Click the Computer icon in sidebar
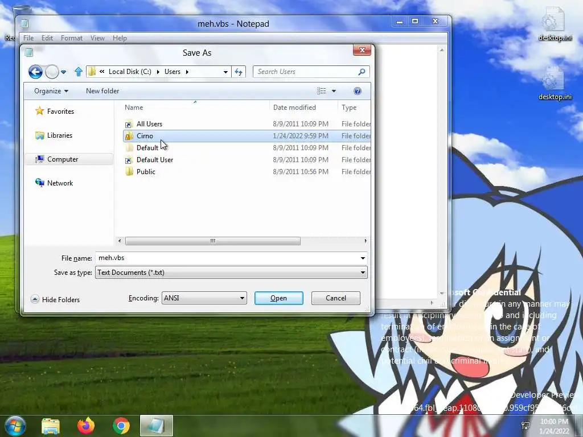 click(x=39, y=159)
